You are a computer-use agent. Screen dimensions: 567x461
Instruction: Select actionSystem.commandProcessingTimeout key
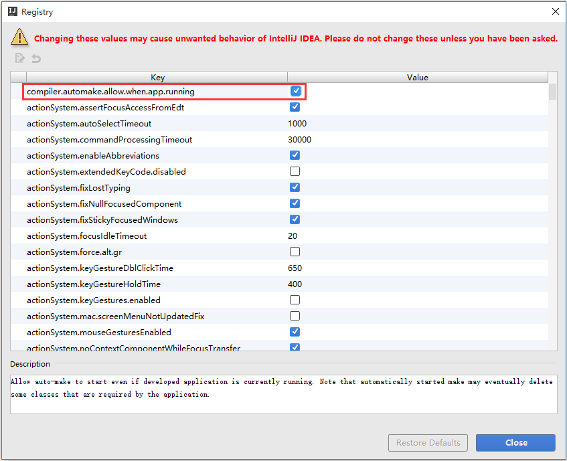(109, 139)
